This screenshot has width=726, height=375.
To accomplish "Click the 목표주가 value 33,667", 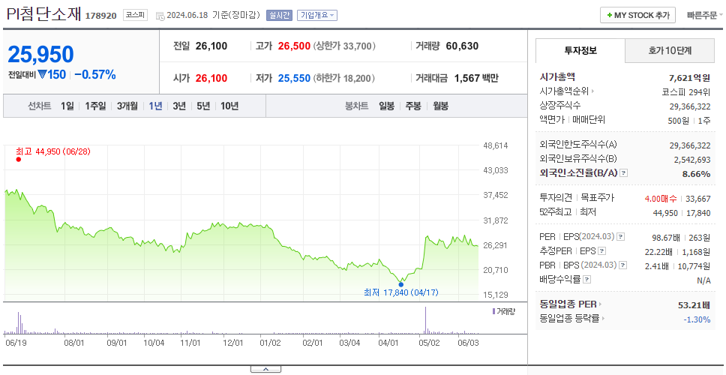I will [697, 199].
